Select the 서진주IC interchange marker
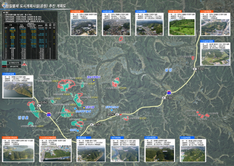Screen dimensions: 234x166 point(39,106)
